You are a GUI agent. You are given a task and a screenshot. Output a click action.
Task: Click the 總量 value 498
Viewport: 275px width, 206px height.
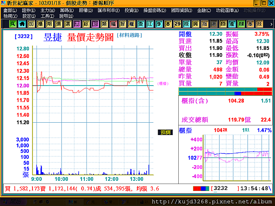[x=218, y=70]
